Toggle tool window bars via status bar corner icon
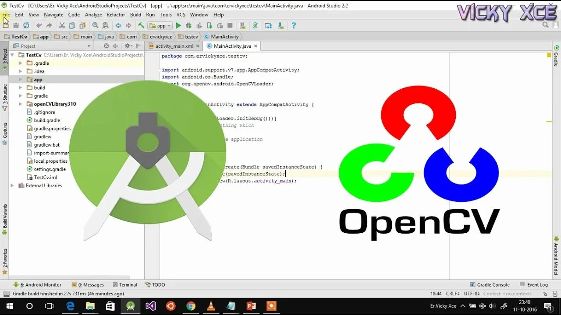The height and width of the screenshot is (315, 561). pyautogui.click(x=6, y=294)
